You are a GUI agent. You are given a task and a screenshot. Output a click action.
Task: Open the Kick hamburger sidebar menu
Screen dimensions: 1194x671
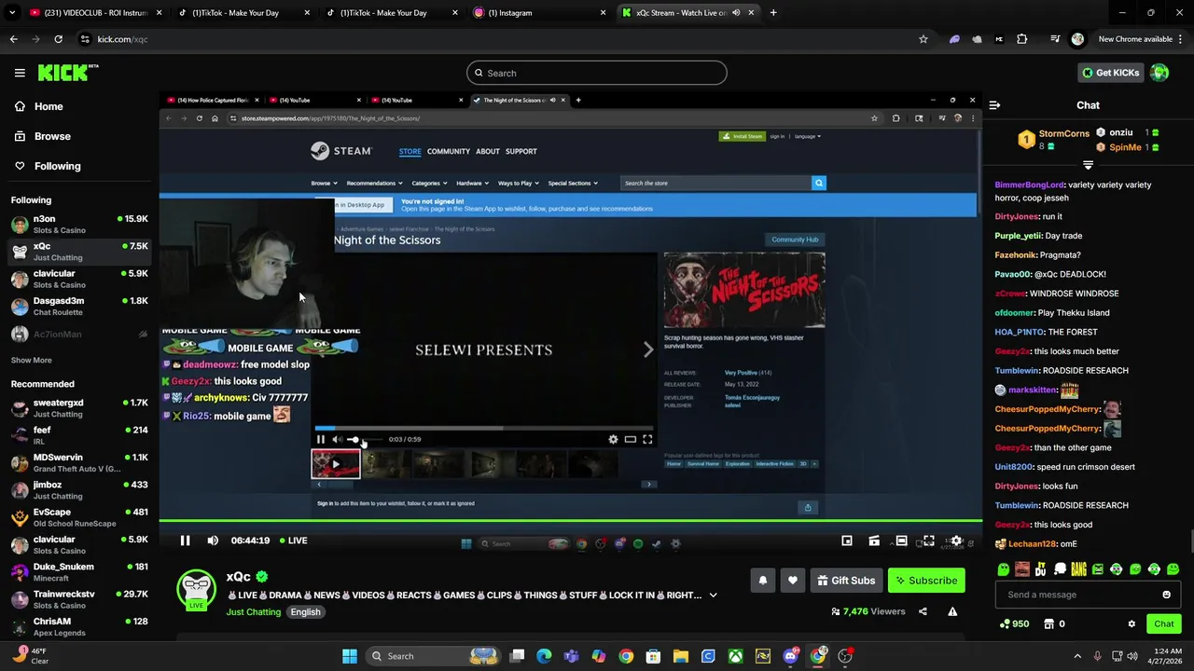[20, 73]
